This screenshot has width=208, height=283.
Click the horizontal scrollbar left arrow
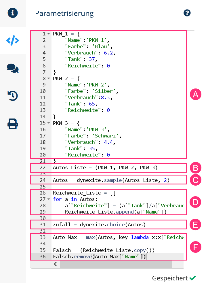(x=55, y=264)
